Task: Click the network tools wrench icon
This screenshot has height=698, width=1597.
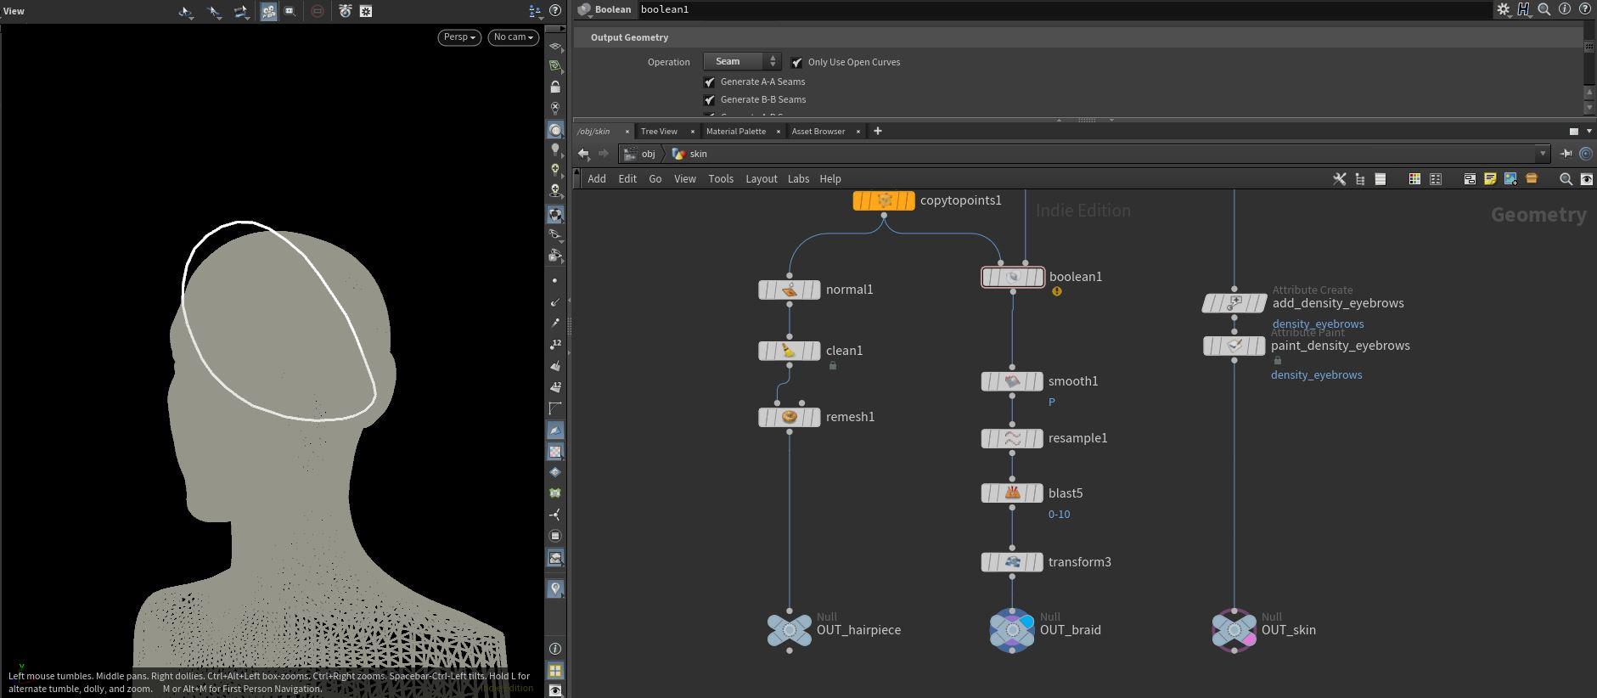Action: (1340, 179)
